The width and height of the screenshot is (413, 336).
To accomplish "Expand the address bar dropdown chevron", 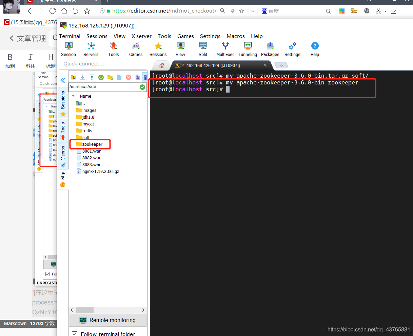I will (253, 11).
